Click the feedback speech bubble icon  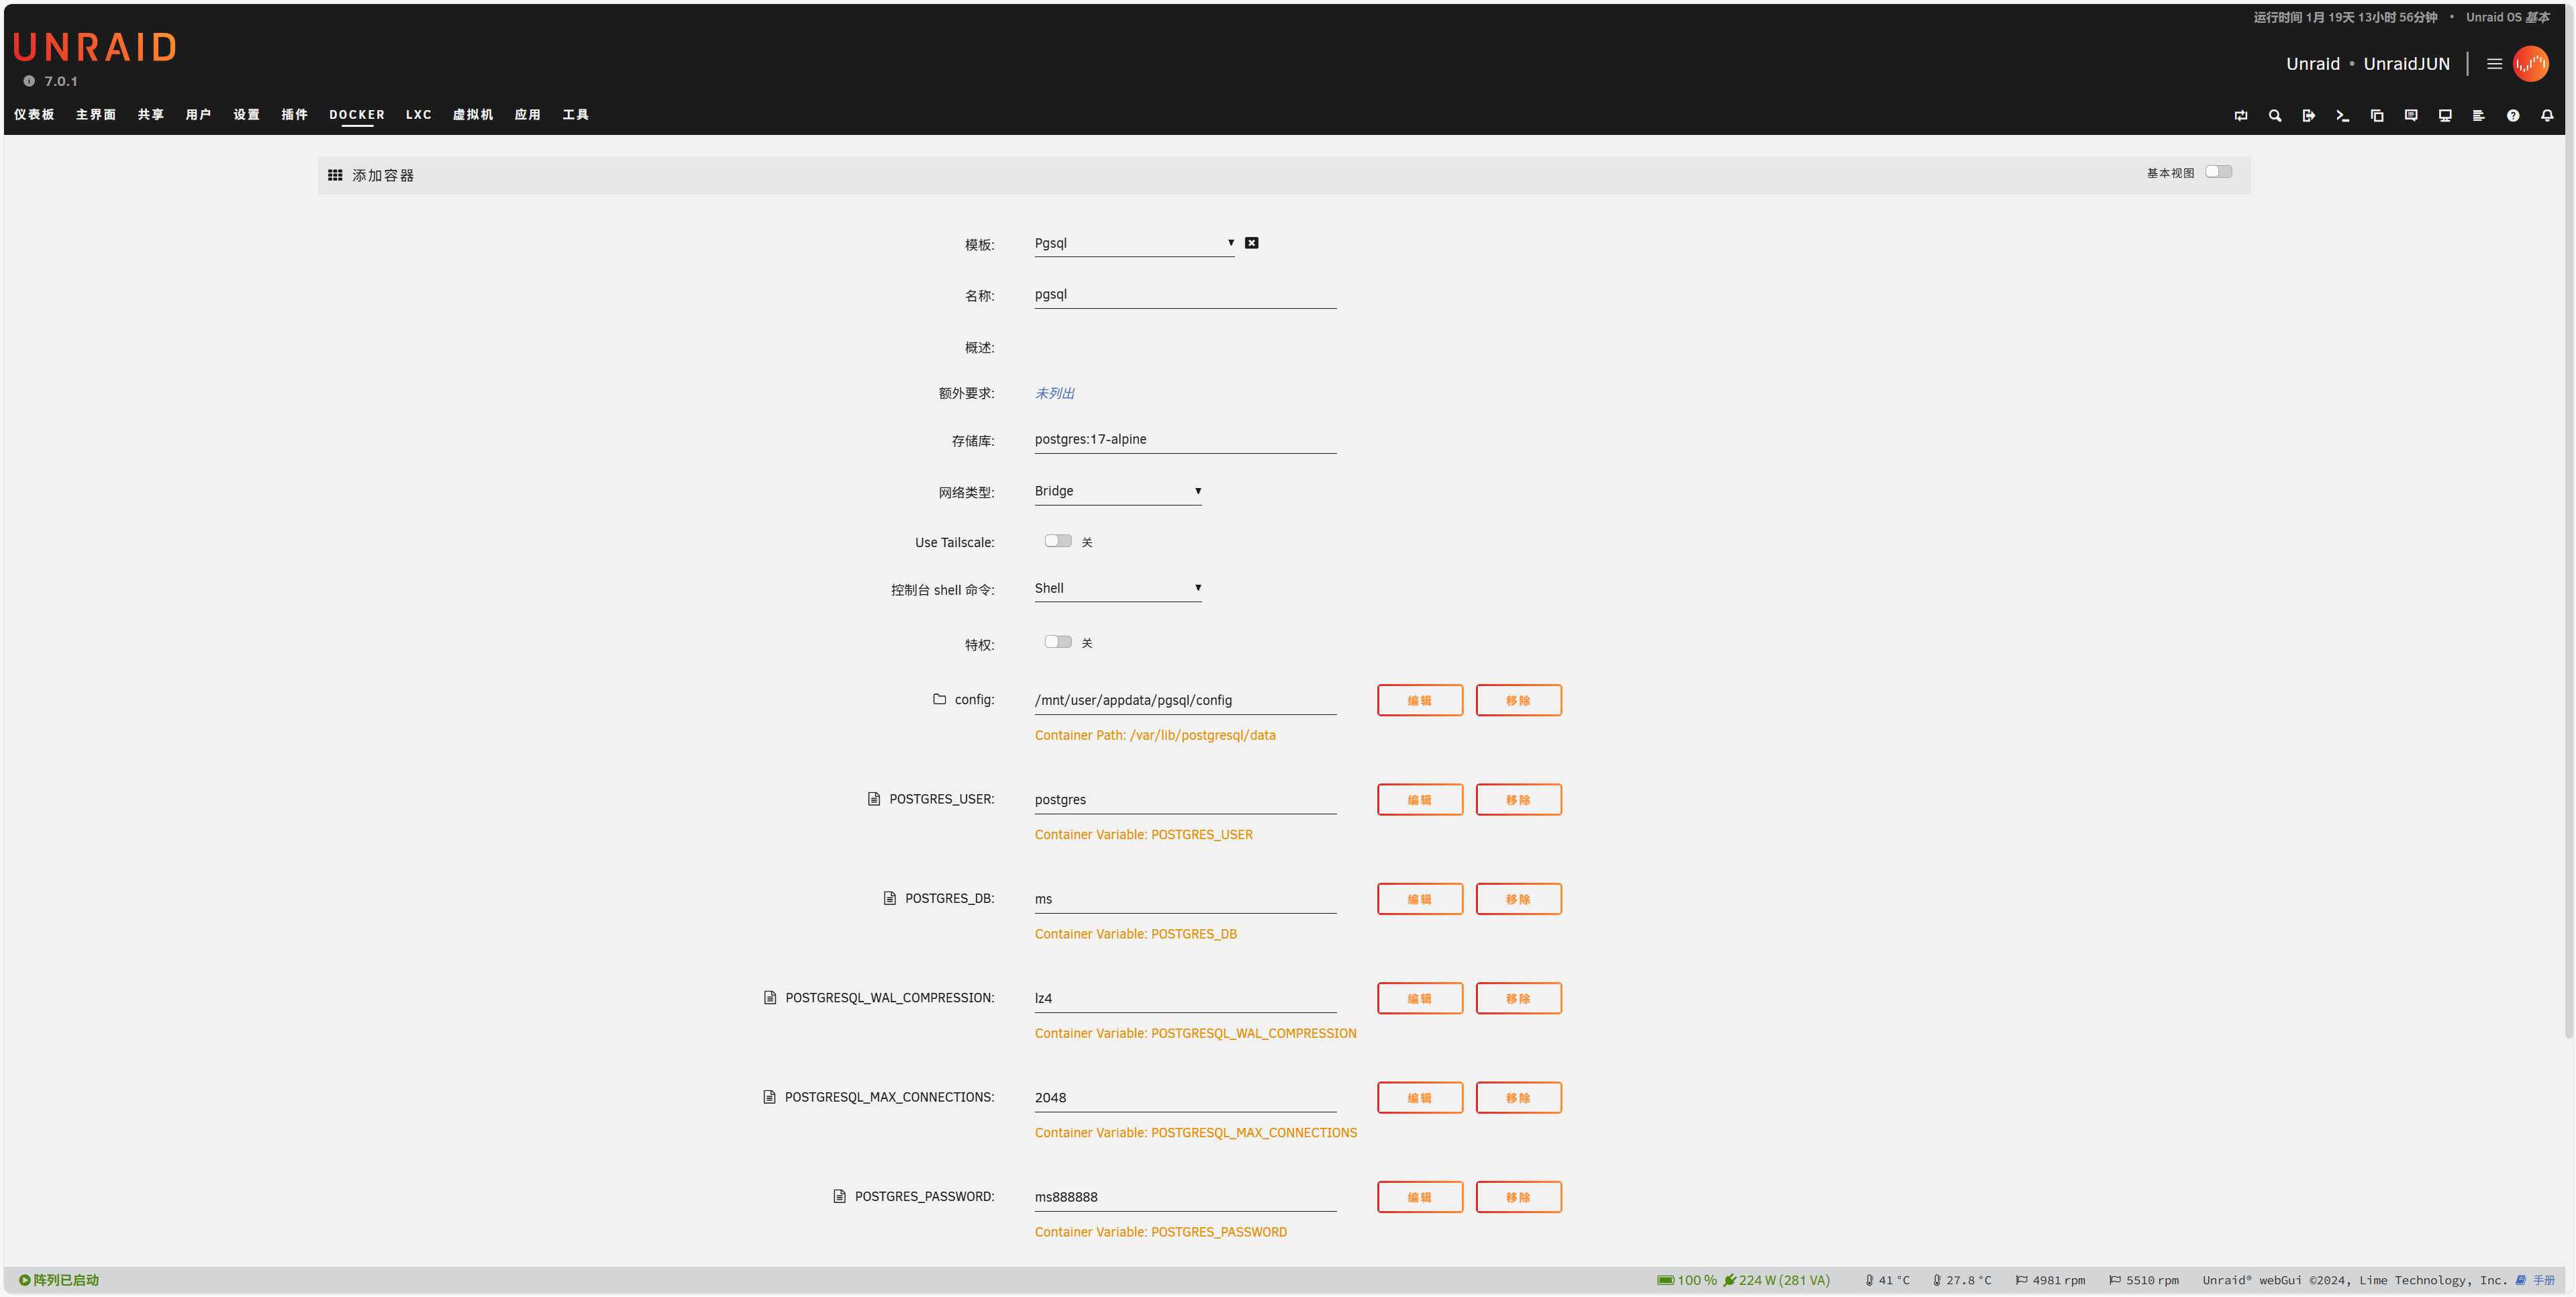(x=2411, y=115)
